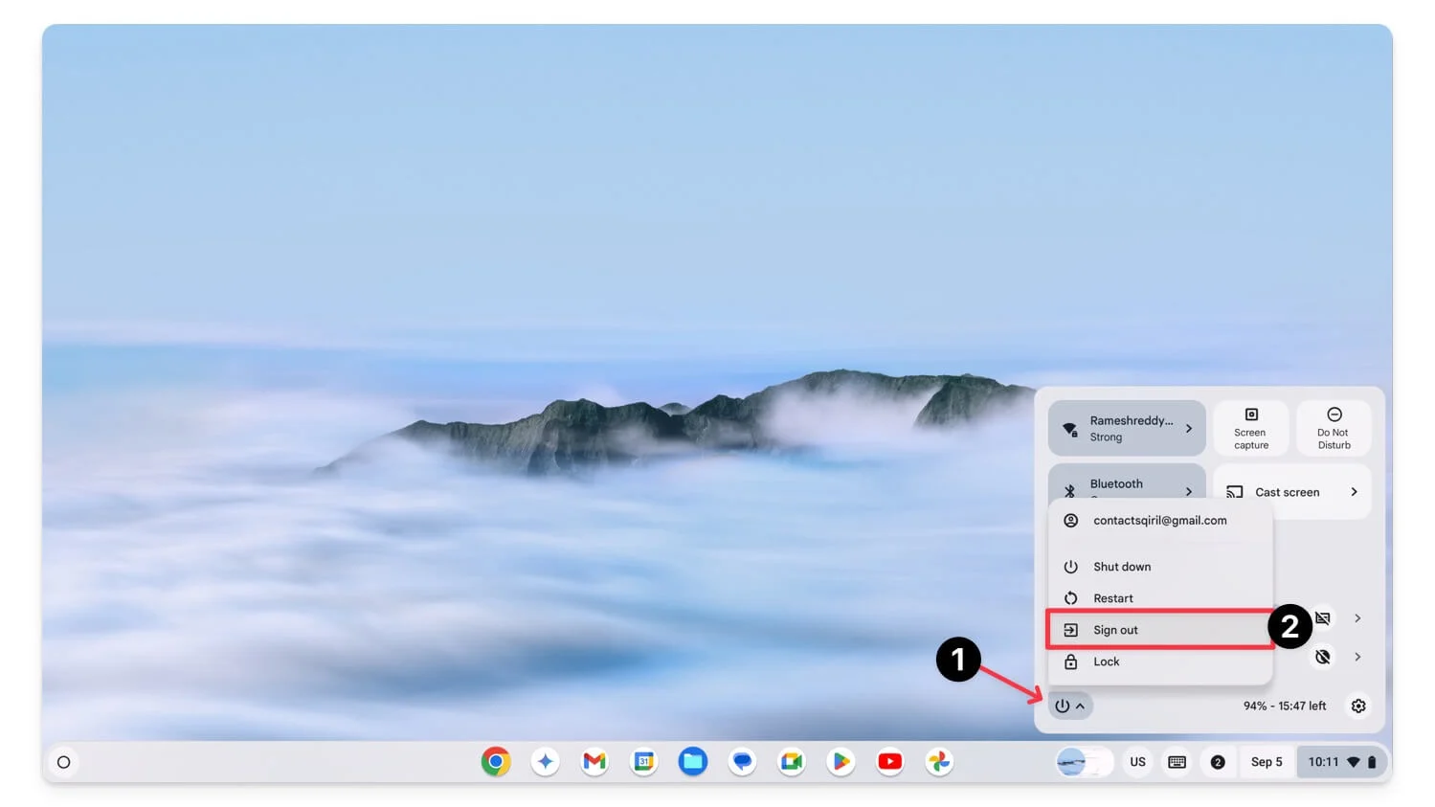
Task: Expand Wi-Fi network list chevron
Action: point(1189,429)
